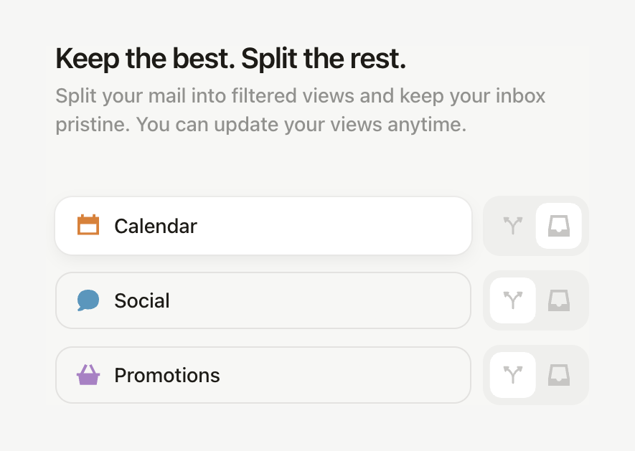635x451 pixels.
Task: Enable split filtering for Promotions
Action: coord(512,375)
